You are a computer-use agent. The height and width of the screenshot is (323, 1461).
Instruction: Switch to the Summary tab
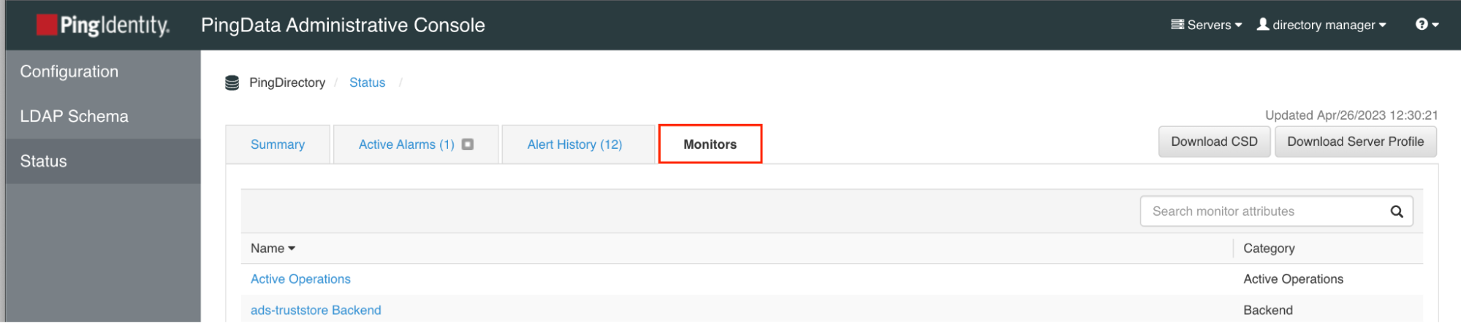(x=278, y=144)
